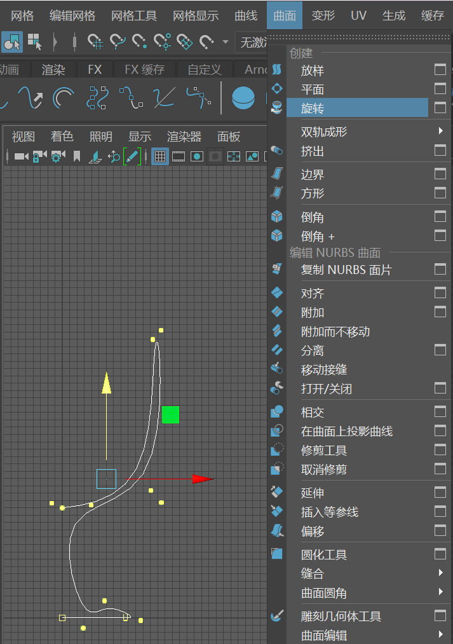Expand the 双轨成形 submenu
This screenshot has width=453, height=644.
440,132
